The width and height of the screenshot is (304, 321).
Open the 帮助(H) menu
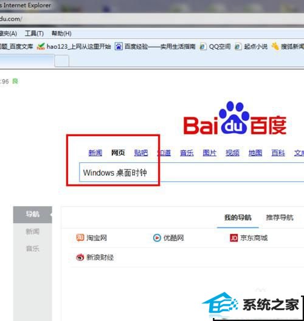coord(61,33)
